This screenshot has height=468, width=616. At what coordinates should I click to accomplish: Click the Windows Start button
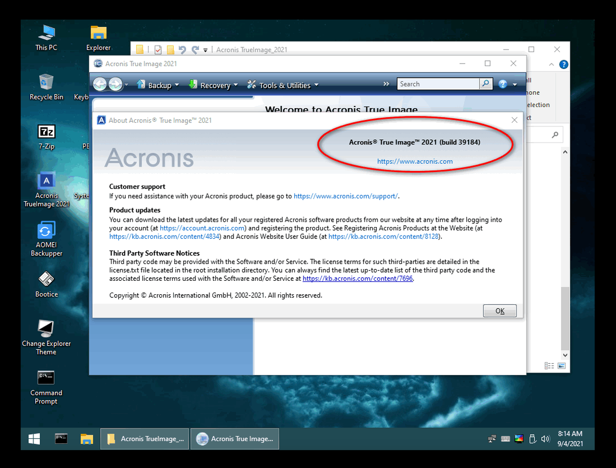[x=34, y=439]
